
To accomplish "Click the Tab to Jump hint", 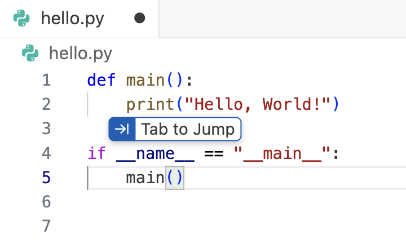I will [x=175, y=129].
